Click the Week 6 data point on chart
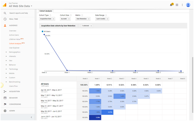 click(x=181, y=71)
